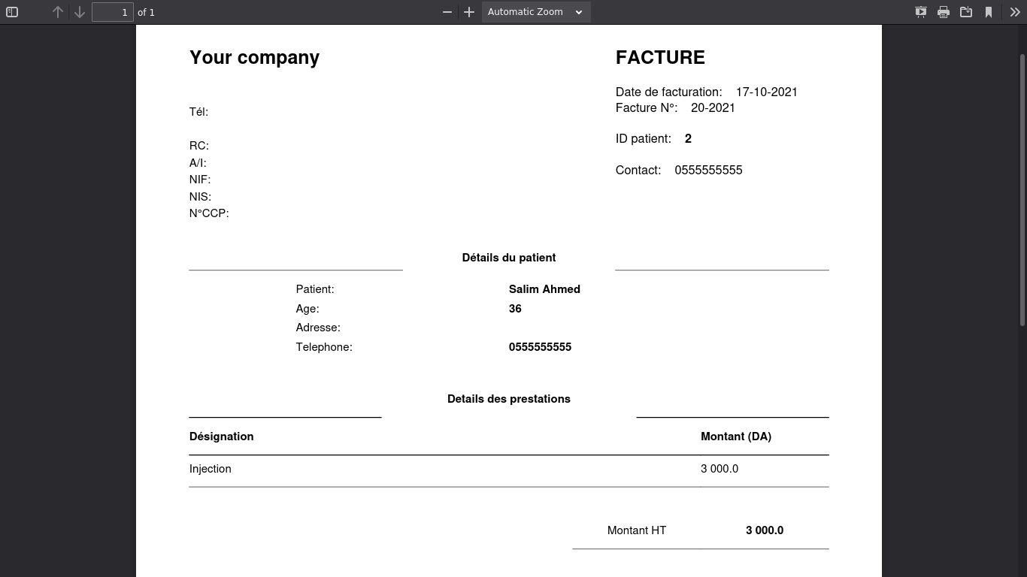Click the contact number 0555555555
Viewport: 1027px width, 577px height.
708,171
